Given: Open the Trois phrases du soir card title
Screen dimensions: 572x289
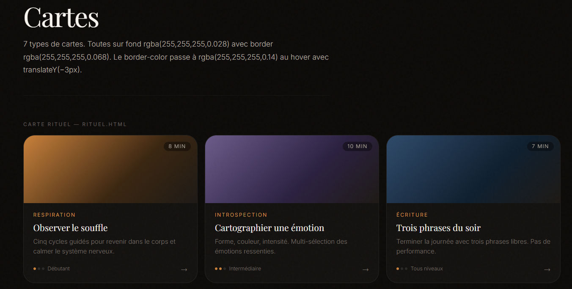Looking at the screenshot, I should pyautogui.click(x=438, y=228).
